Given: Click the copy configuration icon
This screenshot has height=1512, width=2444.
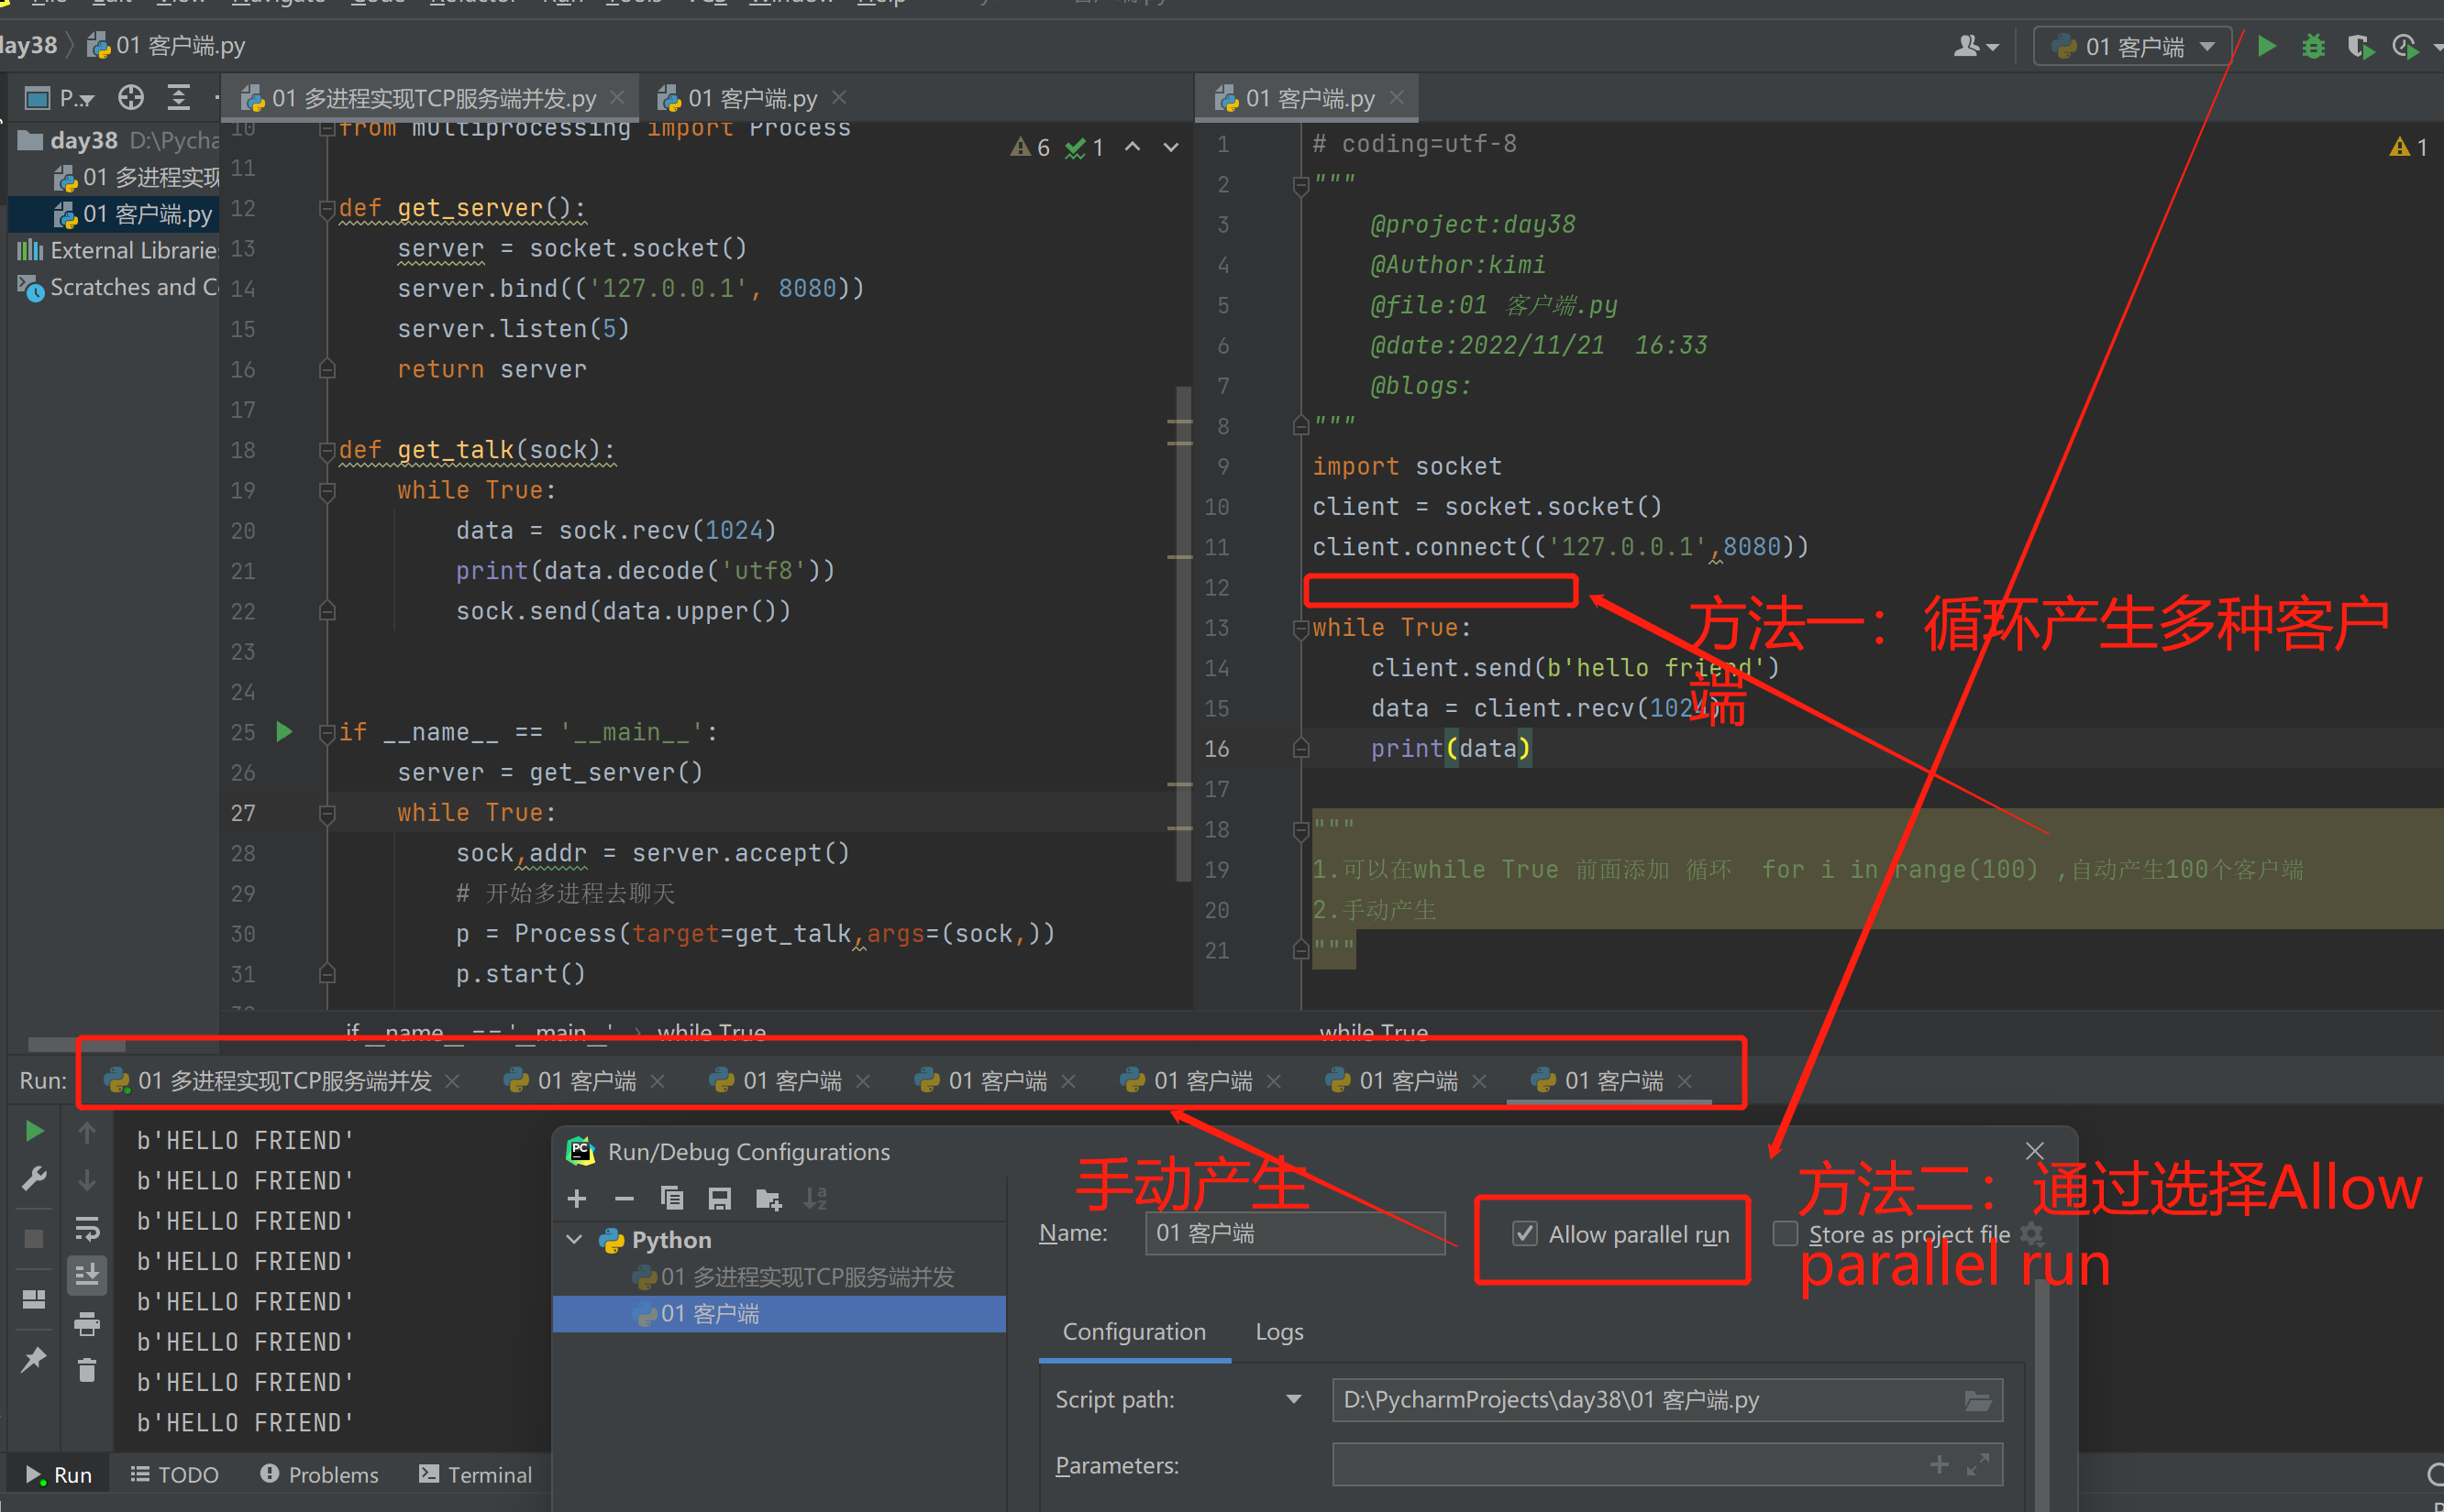Looking at the screenshot, I should point(671,1198).
